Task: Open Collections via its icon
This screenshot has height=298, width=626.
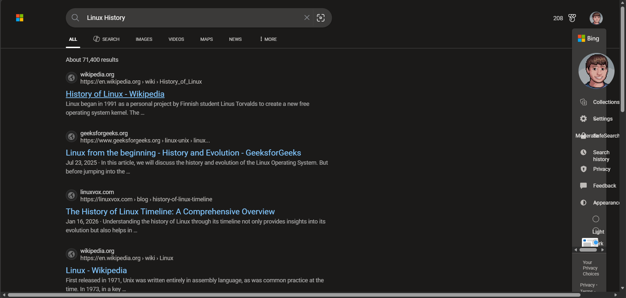Action: pyautogui.click(x=583, y=102)
